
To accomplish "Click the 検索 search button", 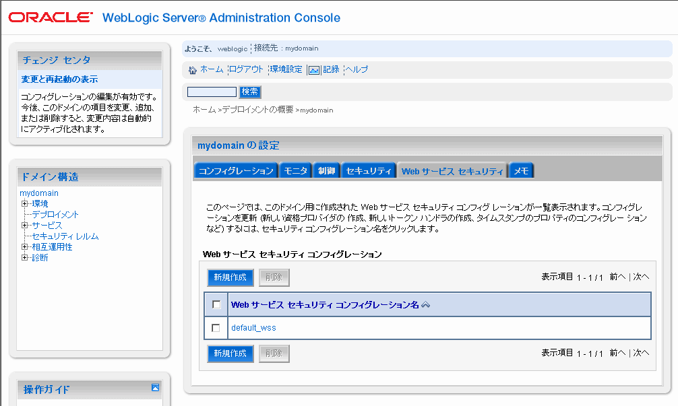I will [x=250, y=92].
